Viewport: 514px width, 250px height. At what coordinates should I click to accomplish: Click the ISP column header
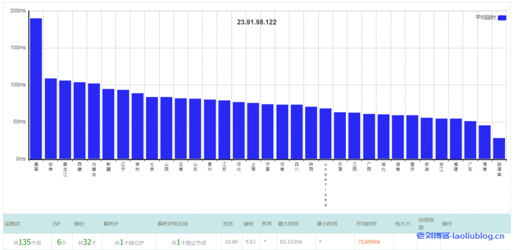click(x=56, y=224)
